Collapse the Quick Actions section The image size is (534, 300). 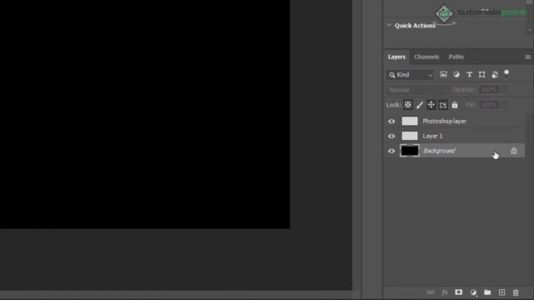click(x=390, y=25)
